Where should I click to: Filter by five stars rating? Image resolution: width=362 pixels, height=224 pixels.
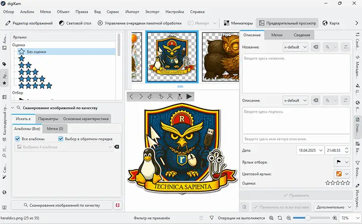35,86
